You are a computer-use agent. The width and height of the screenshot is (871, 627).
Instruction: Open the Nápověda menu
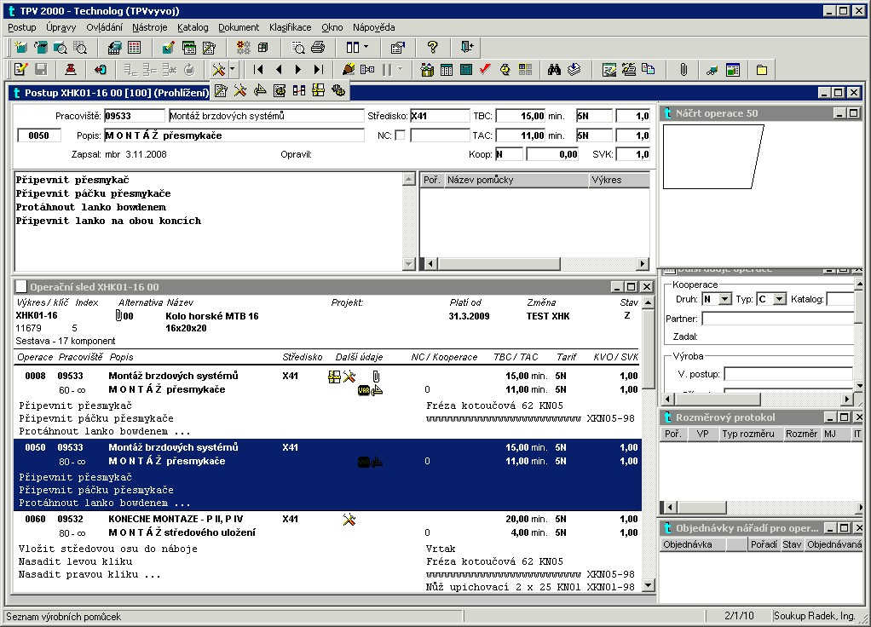[374, 27]
